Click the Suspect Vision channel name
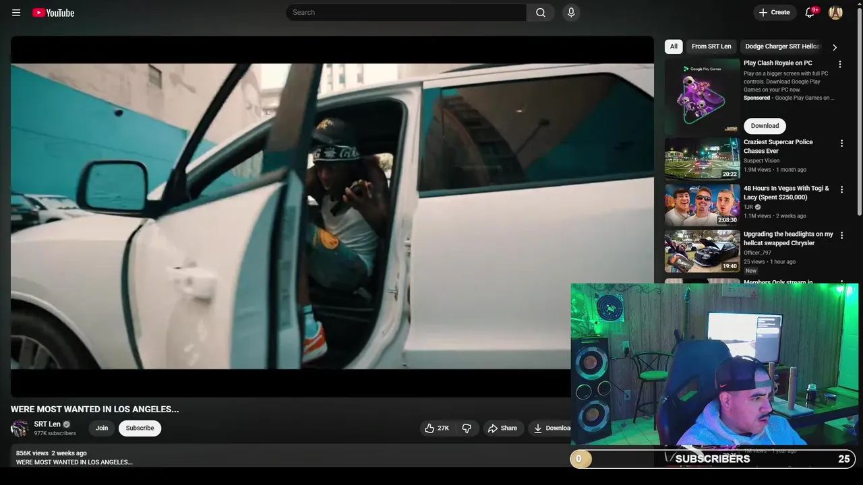863x485 pixels. (761, 161)
